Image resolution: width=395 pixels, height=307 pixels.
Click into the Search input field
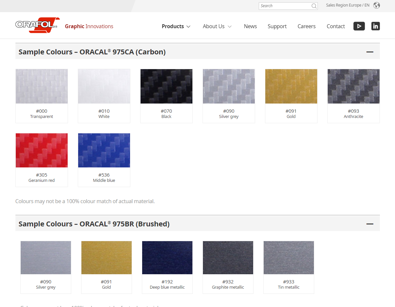pos(285,6)
